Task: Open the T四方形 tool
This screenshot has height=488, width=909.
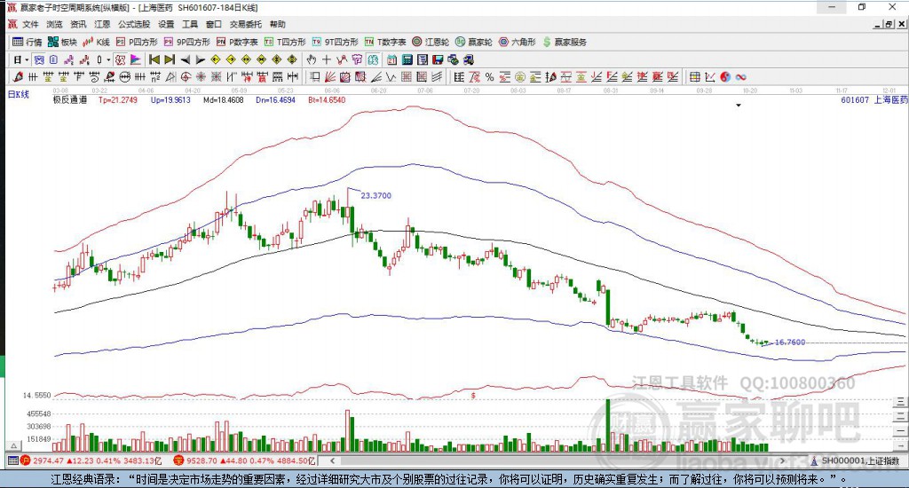Action: 285,42
